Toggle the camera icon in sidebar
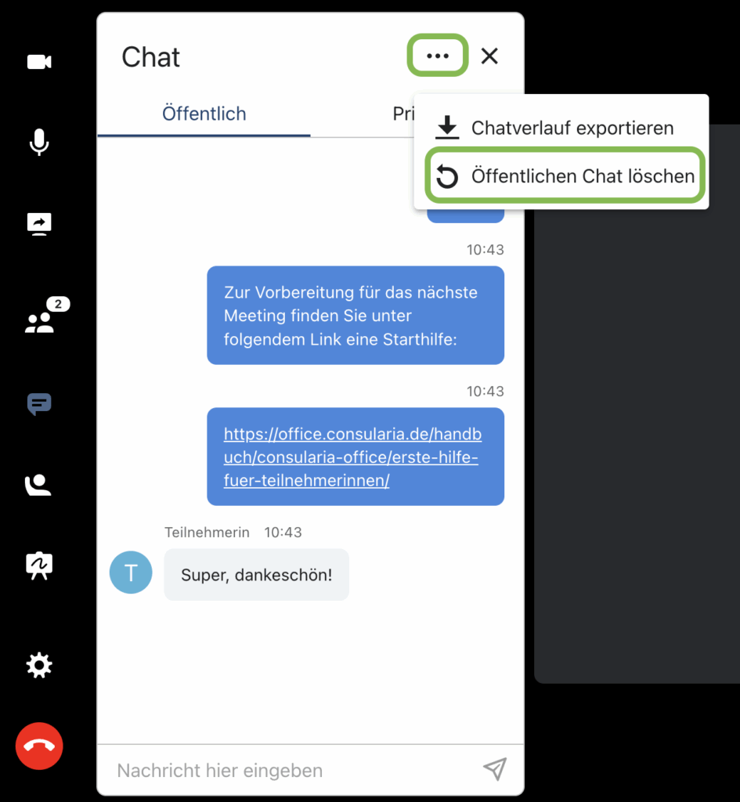740x802 pixels. [x=39, y=62]
